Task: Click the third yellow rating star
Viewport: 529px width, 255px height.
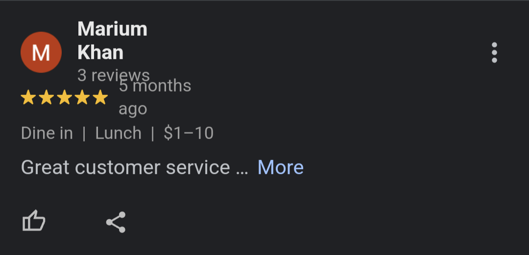Action: [x=65, y=98]
